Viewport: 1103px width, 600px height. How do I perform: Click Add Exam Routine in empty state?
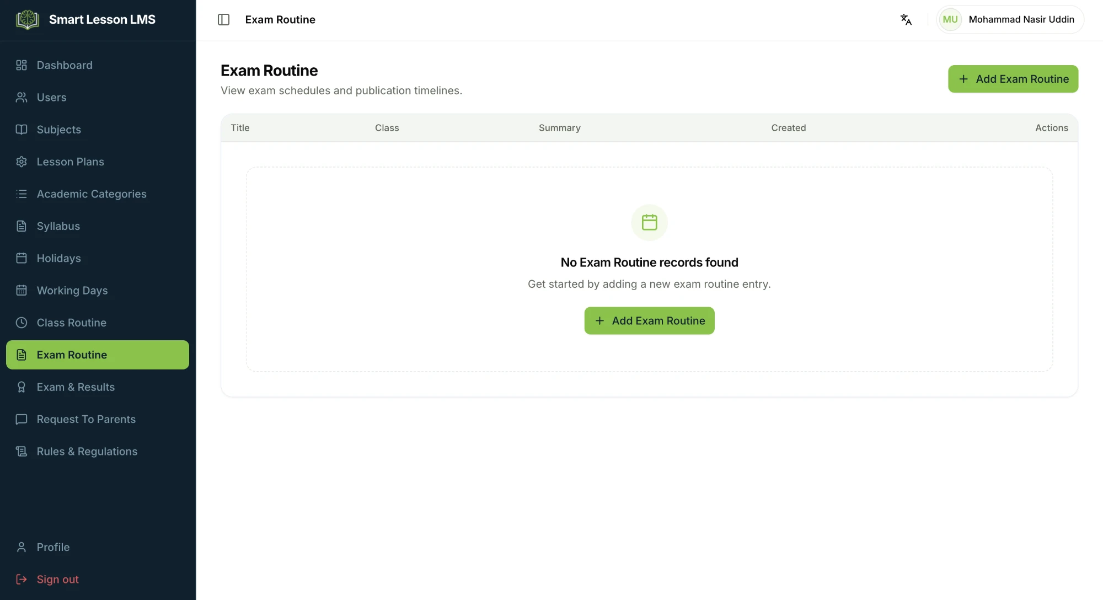[649, 321]
